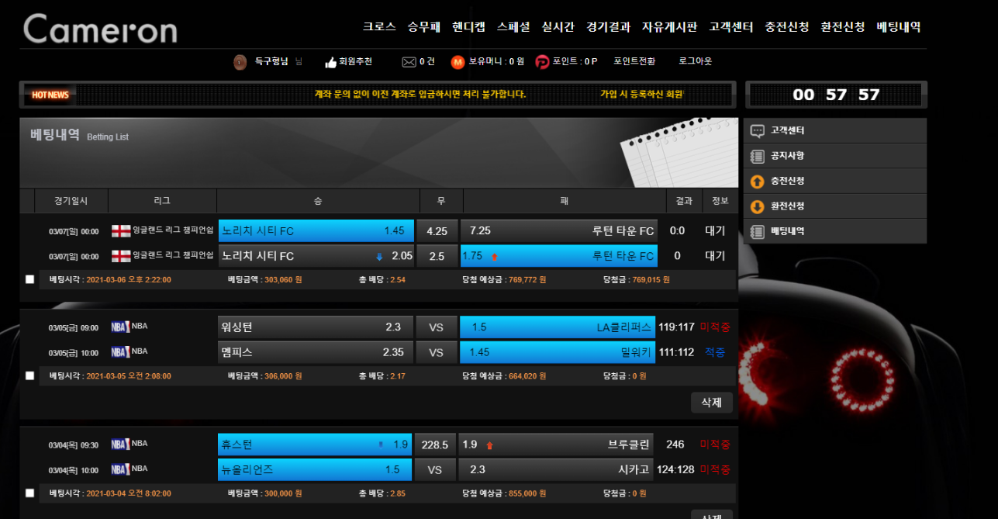The image size is (998, 519).
Task: Click the envelope messages icon
Action: tap(409, 62)
